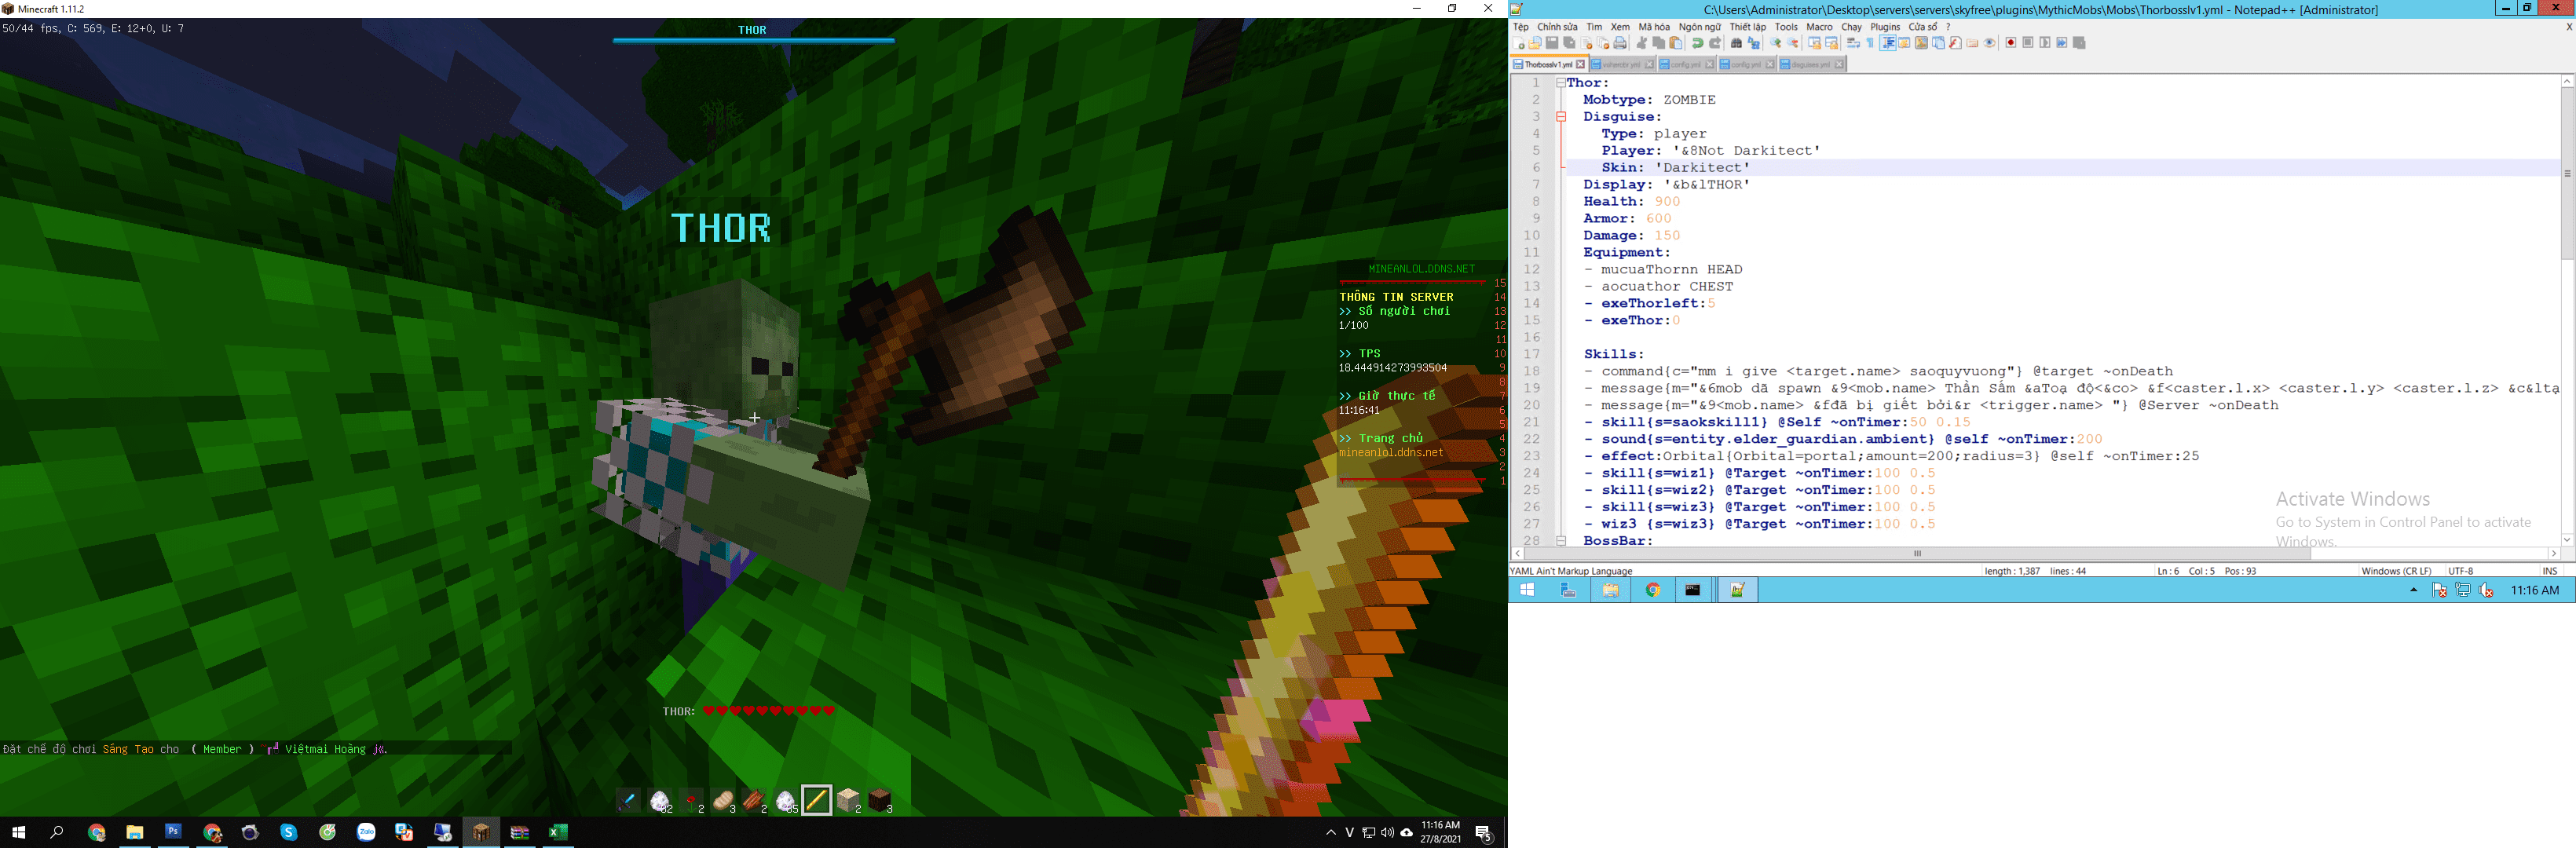Click the New file toolbar icon
Image resolution: width=2576 pixels, height=848 pixels.
click(1519, 43)
